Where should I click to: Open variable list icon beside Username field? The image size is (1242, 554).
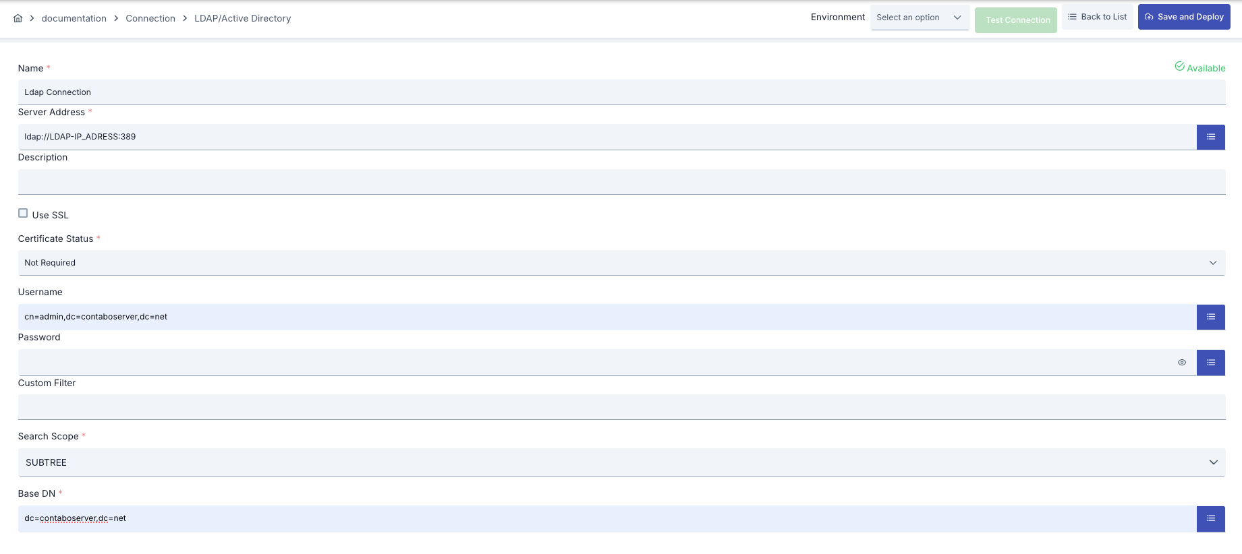click(1210, 317)
